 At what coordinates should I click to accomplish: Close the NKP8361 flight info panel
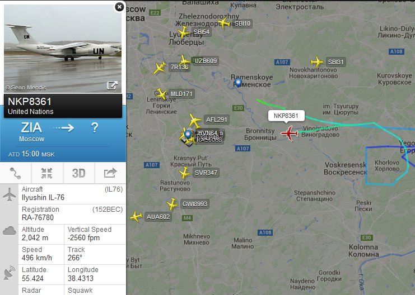pyautogui.click(x=119, y=7)
